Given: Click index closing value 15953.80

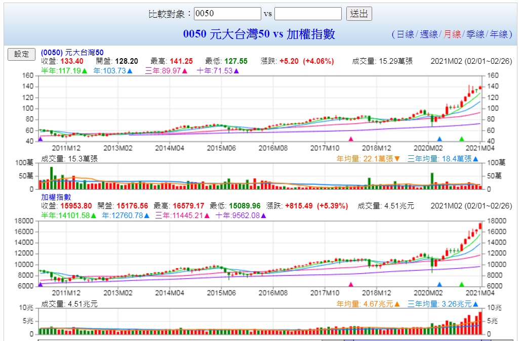Looking at the screenshot, I should (x=76, y=206).
